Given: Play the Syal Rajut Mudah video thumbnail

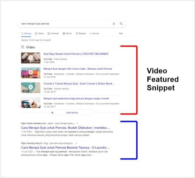Looking at the screenshot, I should [31, 58].
